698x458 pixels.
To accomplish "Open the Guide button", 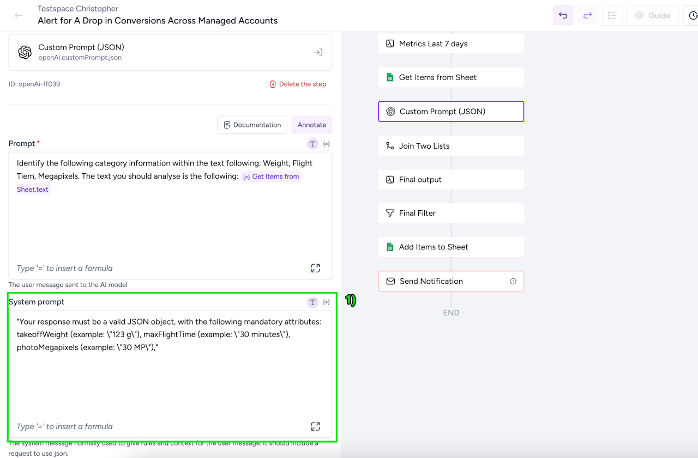I will coord(652,16).
